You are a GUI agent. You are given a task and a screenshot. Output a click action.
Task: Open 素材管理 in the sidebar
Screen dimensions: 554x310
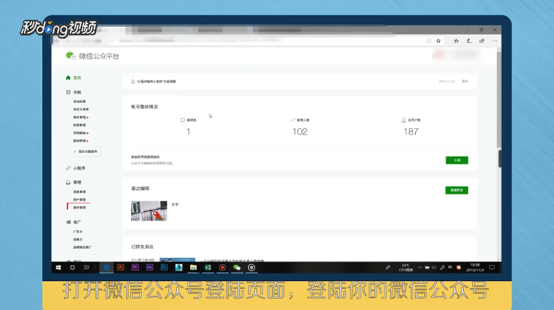point(79,208)
